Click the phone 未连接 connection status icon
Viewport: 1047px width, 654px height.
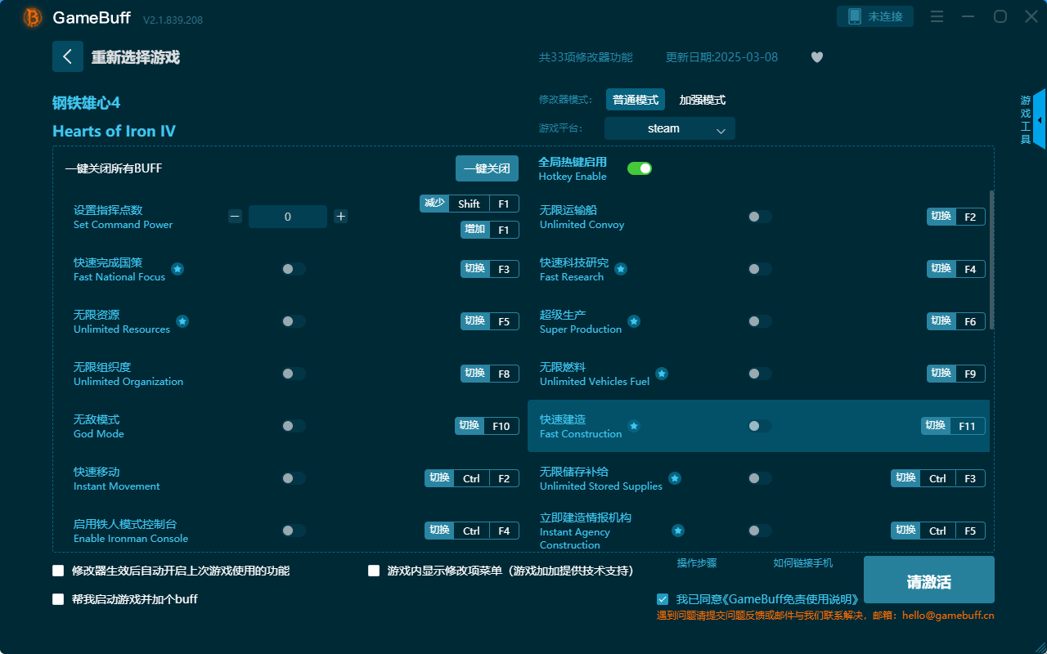tap(874, 16)
